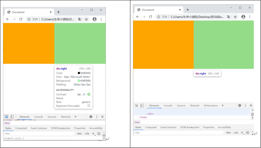Open settings gear in right DevTools

pos(239,105)
